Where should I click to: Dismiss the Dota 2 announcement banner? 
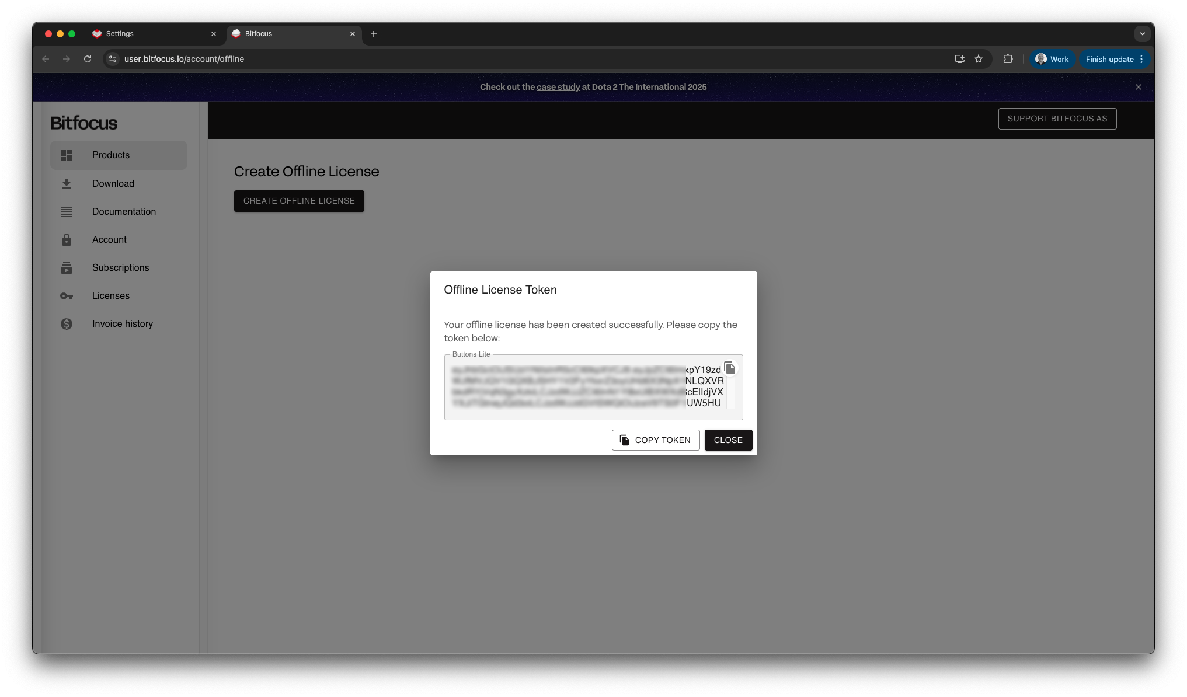pos(1139,87)
